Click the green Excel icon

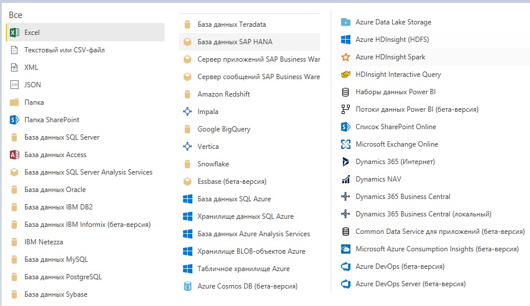coord(14,33)
